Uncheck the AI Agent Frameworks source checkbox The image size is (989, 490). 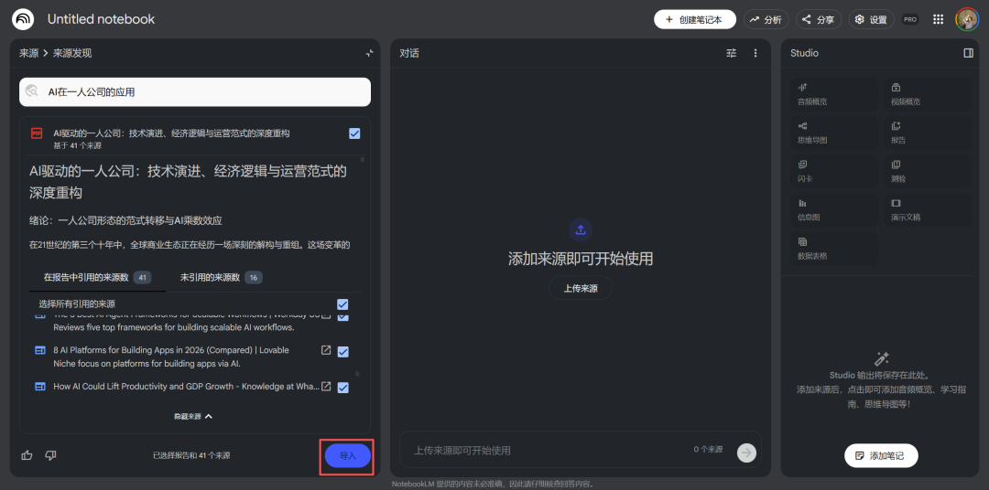343,316
